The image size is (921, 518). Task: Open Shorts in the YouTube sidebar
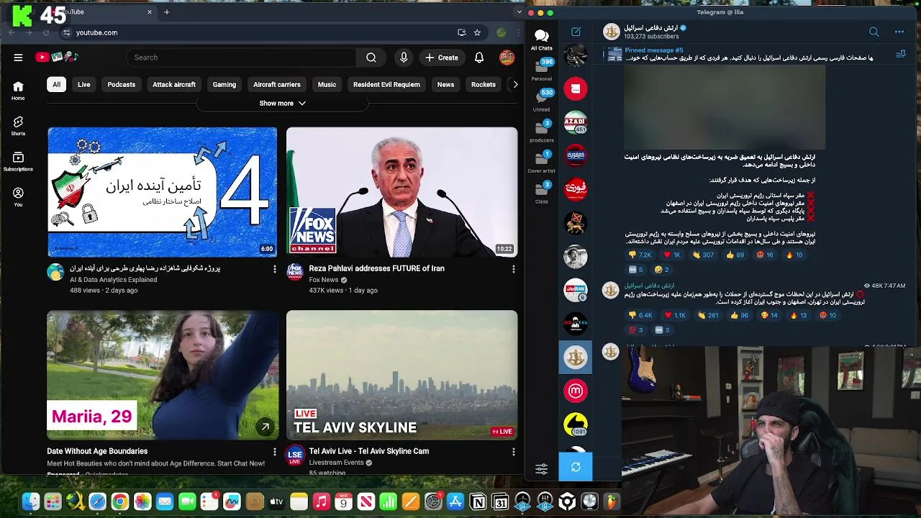click(x=18, y=126)
